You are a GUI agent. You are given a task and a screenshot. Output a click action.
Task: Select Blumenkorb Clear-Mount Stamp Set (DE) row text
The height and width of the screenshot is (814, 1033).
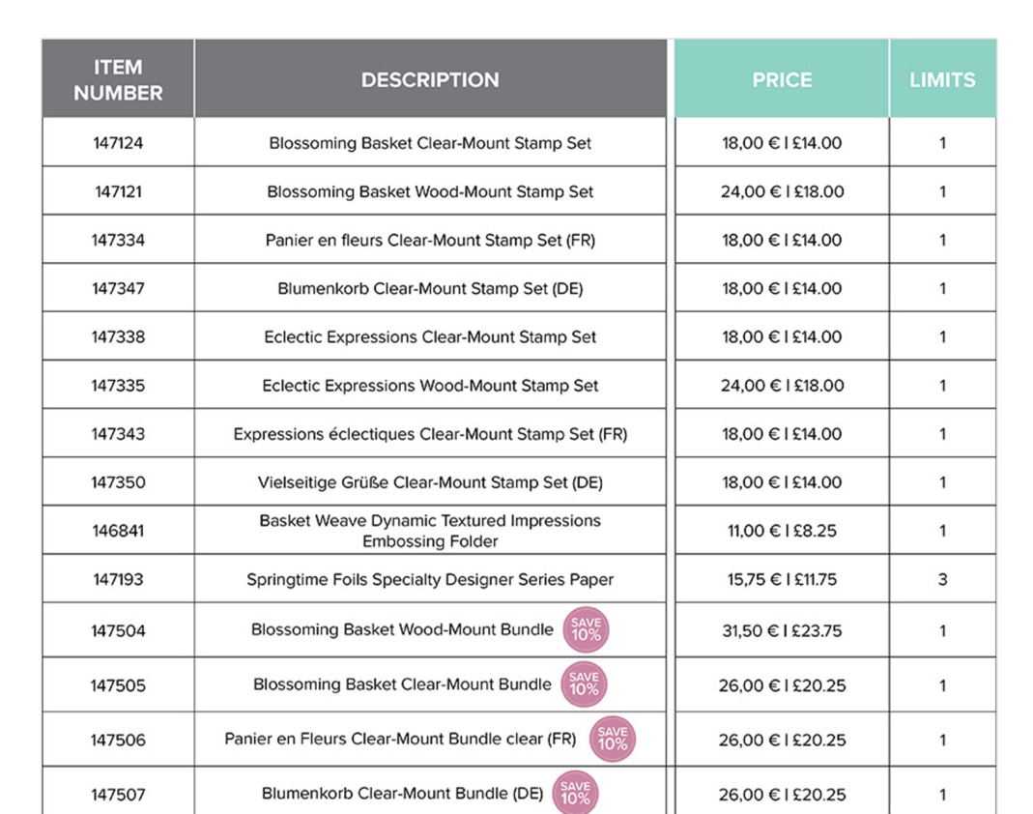[430, 288]
